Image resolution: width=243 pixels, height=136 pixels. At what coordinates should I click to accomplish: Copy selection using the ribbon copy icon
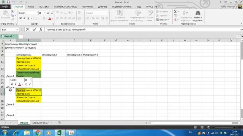click(x=12, y=15)
